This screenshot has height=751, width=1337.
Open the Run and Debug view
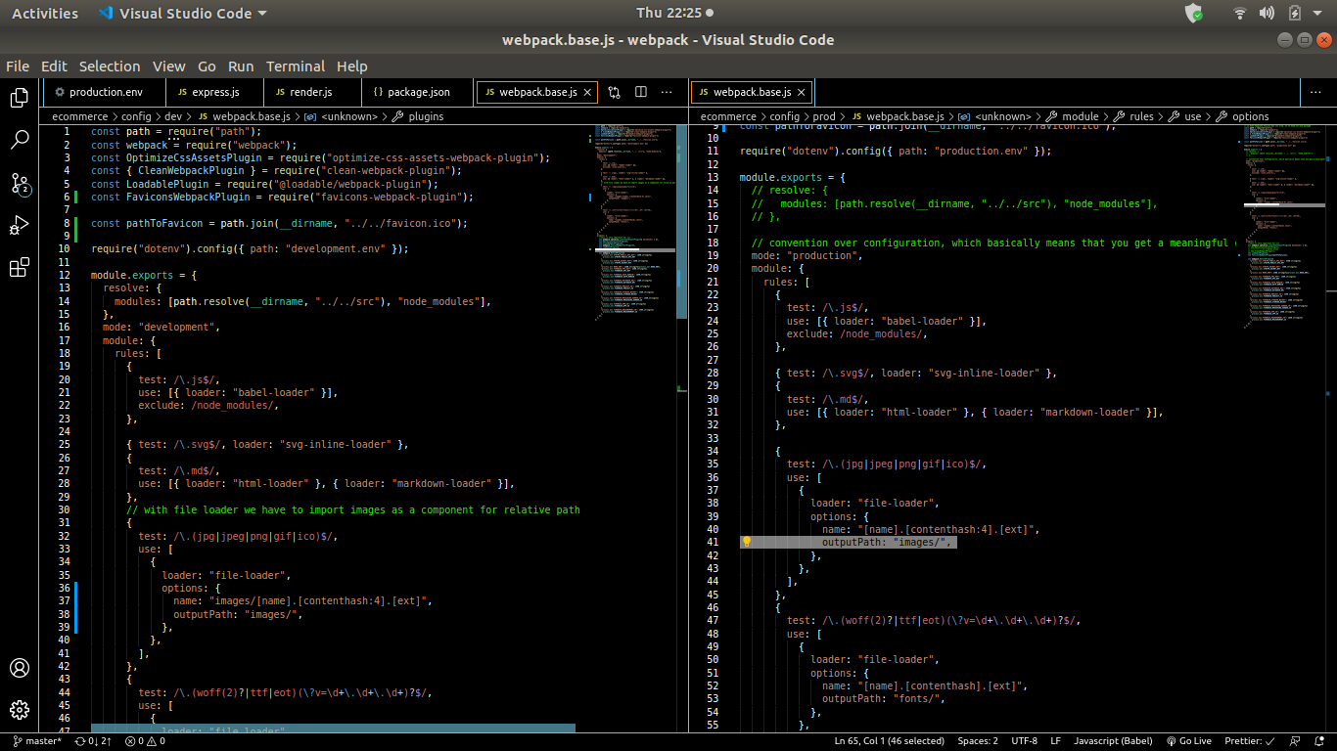[20, 225]
